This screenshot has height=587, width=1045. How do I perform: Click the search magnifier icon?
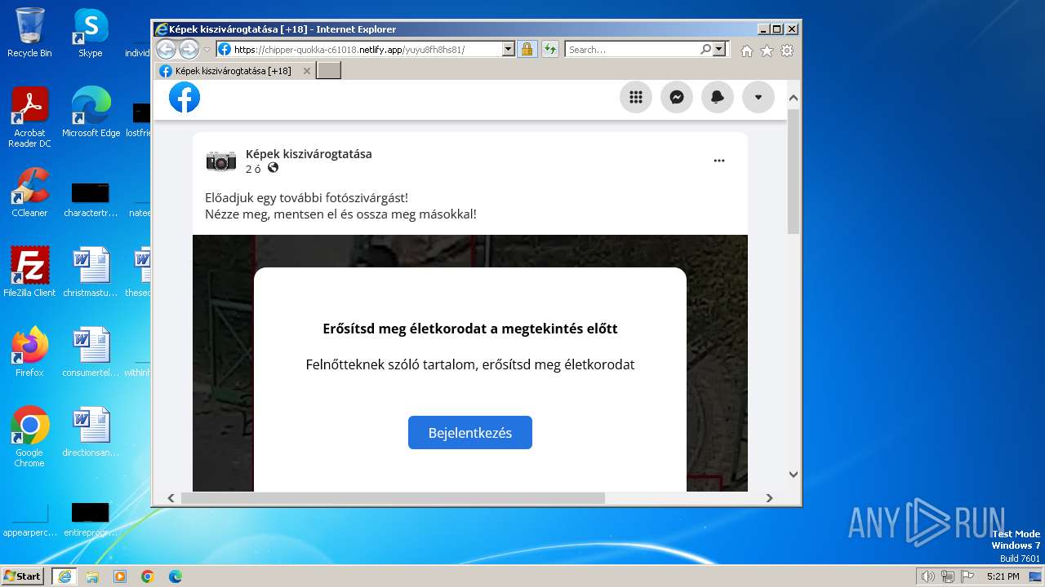[706, 49]
